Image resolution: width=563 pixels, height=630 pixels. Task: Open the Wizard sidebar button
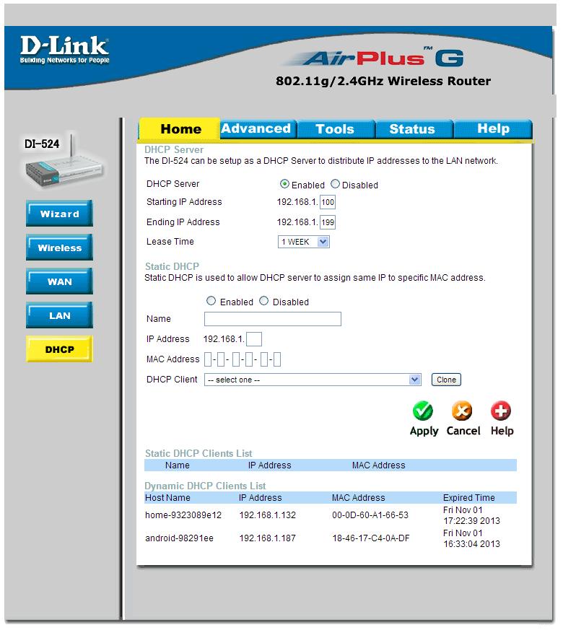(x=60, y=214)
